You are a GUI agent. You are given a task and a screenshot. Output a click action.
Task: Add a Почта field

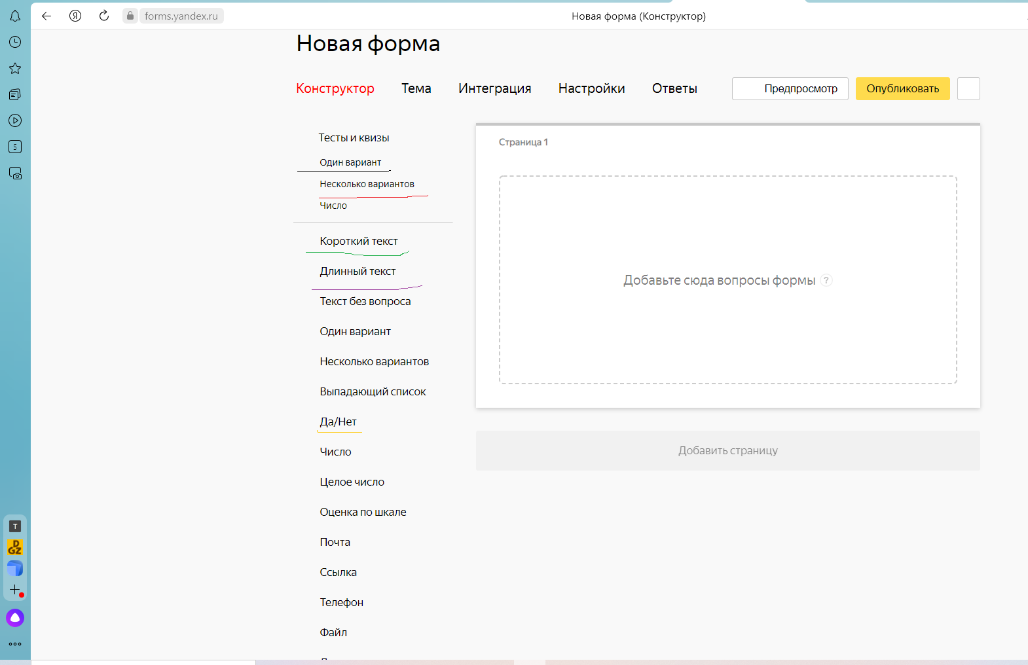pyautogui.click(x=335, y=542)
